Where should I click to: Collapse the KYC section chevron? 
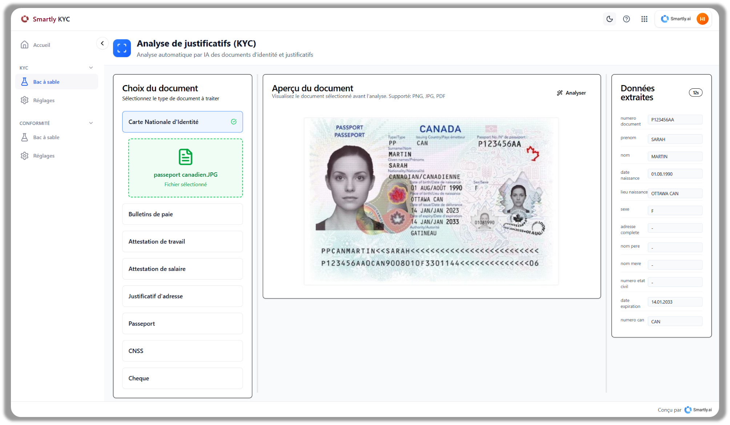click(x=91, y=68)
